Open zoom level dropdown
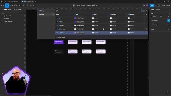171x96 pixels. pyautogui.click(x=168, y=5)
